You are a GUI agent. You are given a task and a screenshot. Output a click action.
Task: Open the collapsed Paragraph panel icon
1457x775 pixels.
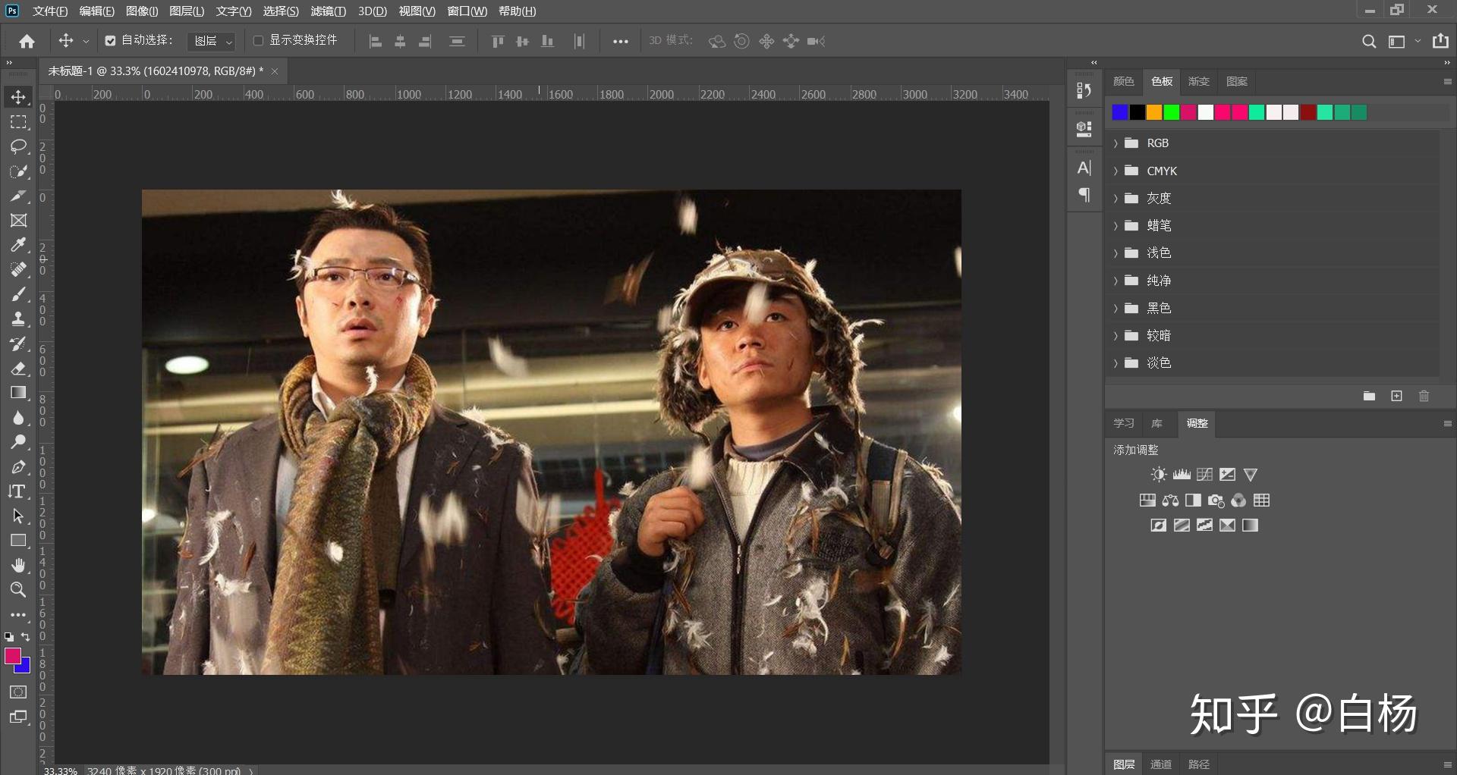coord(1084,195)
